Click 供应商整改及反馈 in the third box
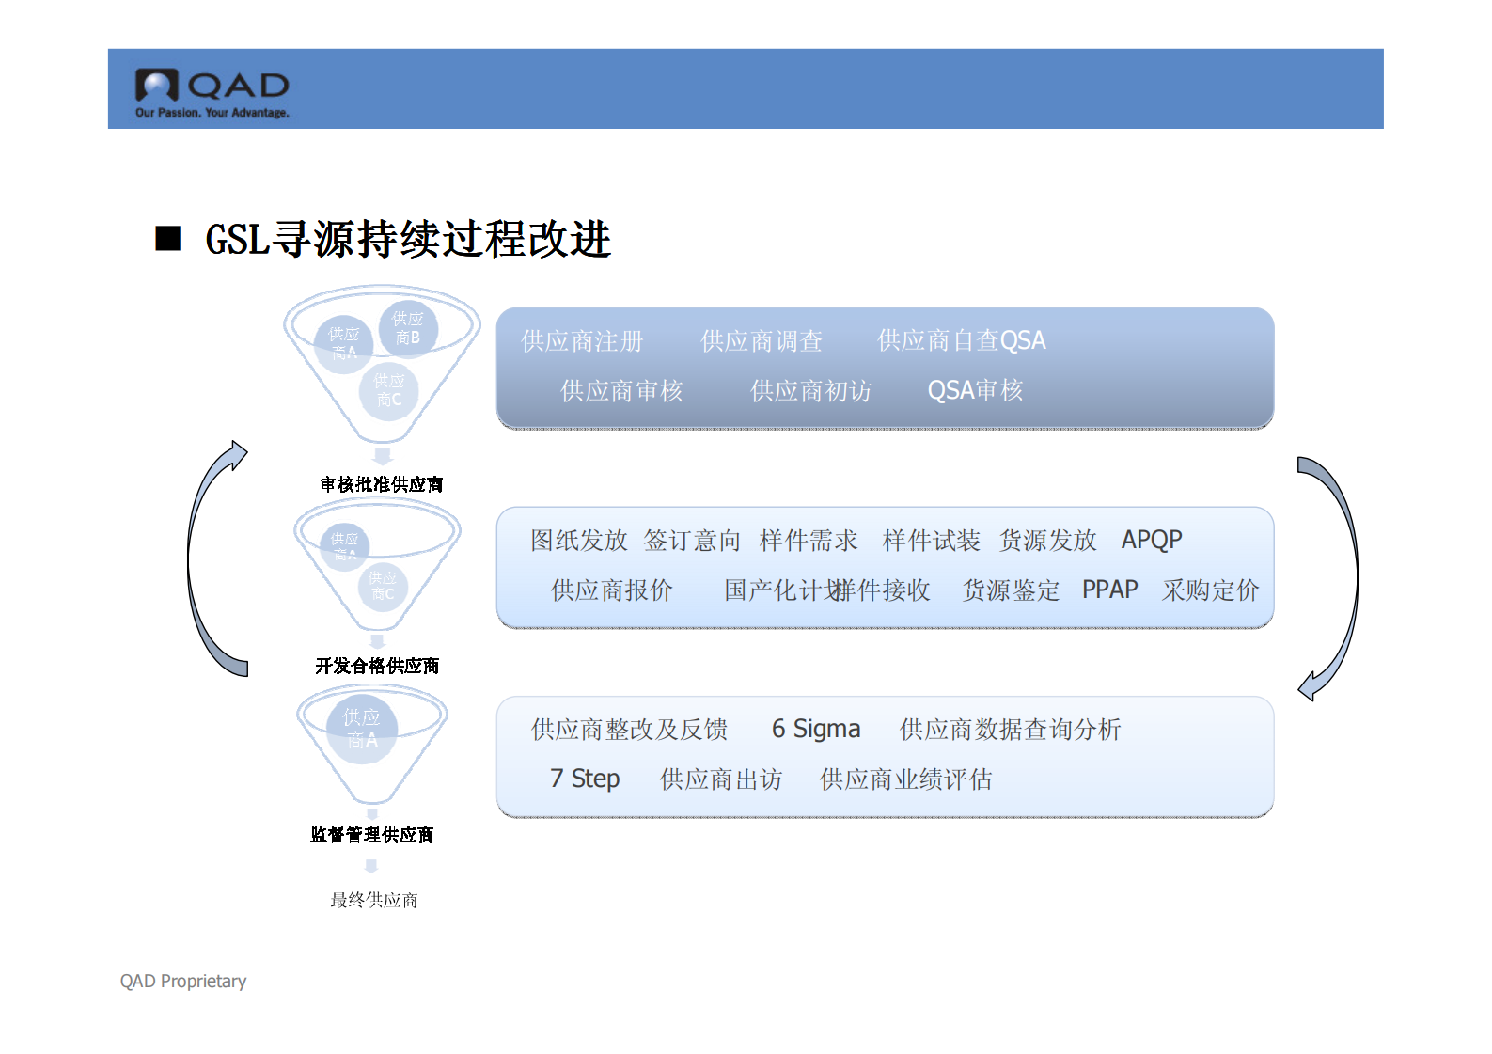The width and height of the screenshot is (1492, 1054). pos(629,729)
